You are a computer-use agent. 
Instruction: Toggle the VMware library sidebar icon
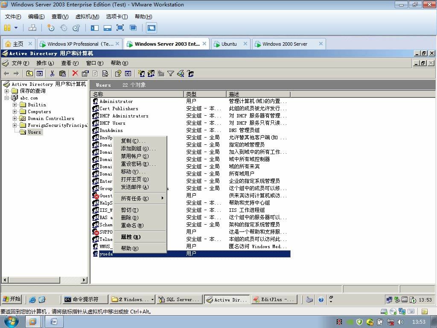click(95, 28)
